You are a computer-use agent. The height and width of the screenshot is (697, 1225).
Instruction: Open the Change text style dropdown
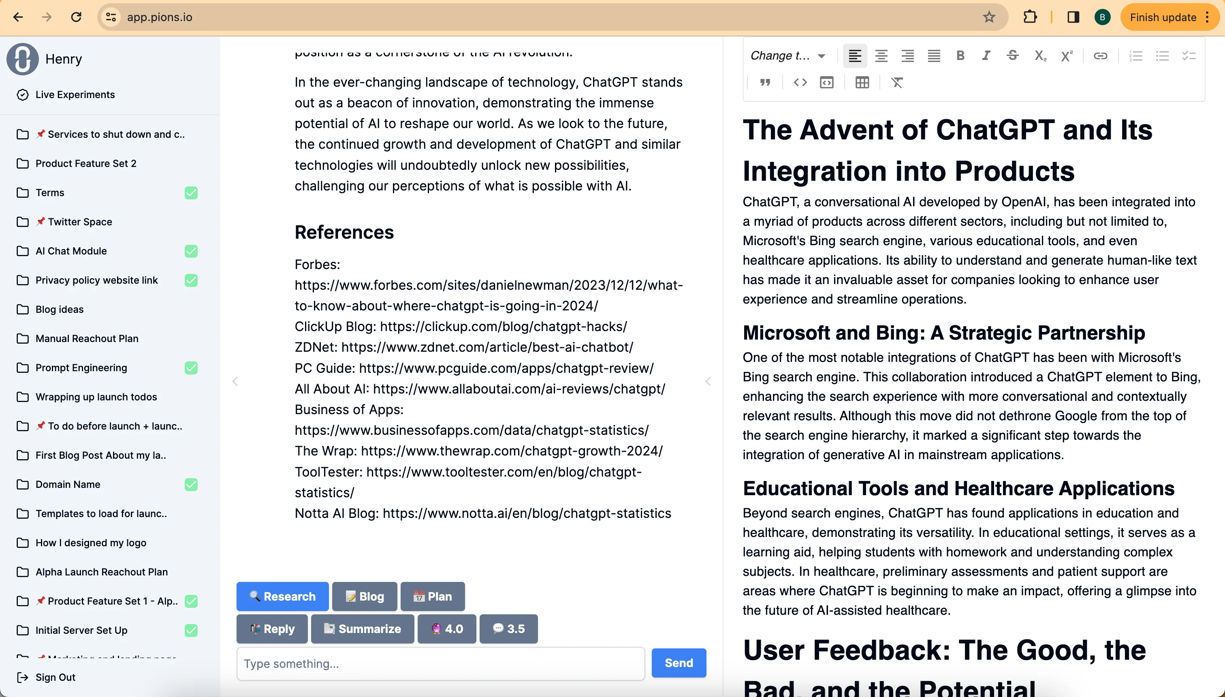click(x=787, y=56)
